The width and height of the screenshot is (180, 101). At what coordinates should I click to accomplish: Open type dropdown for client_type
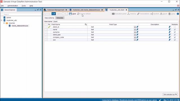[x=135, y=35]
